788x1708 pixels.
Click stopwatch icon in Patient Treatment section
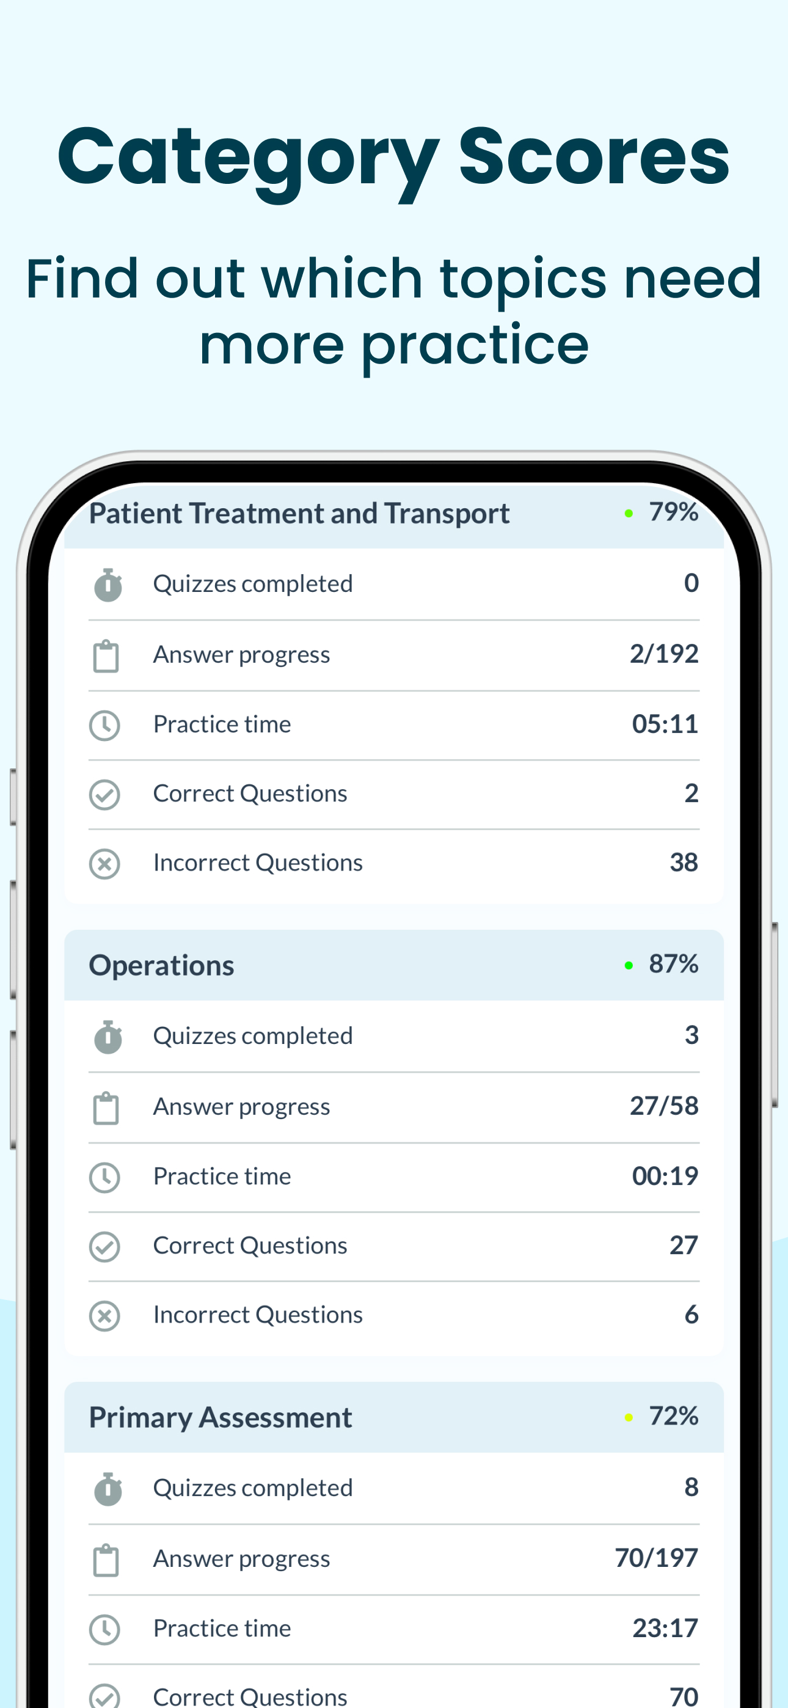pyautogui.click(x=108, y=585)
